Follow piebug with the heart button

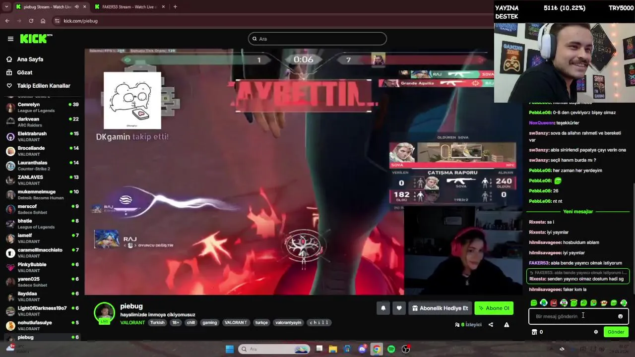pyautogui.click(x=399, y=308)
